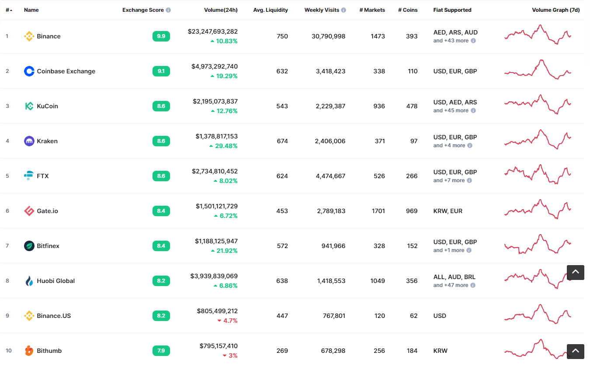The image size is (590, 366).
Task: Expand FTX's 'and +7 more' fiat list
Action: pyautogui.click(x=449, y=180)
